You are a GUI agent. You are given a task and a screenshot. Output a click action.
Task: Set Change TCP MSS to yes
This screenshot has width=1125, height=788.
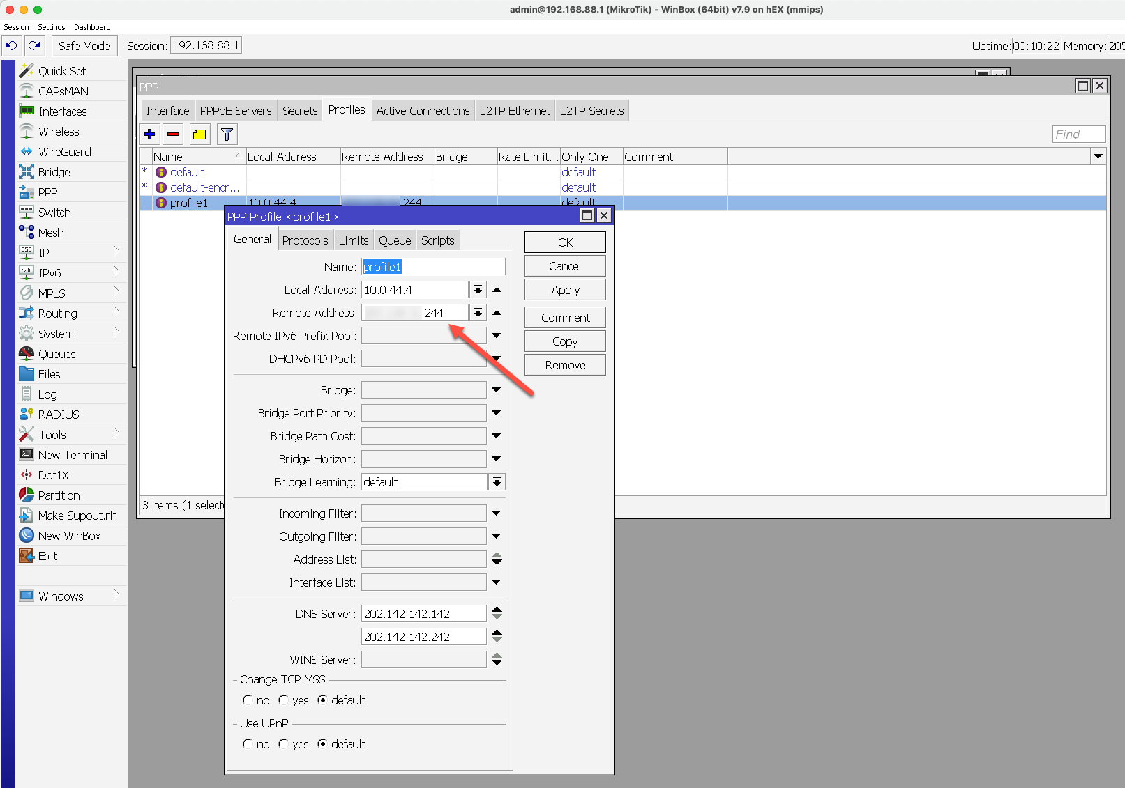point(284,700)
